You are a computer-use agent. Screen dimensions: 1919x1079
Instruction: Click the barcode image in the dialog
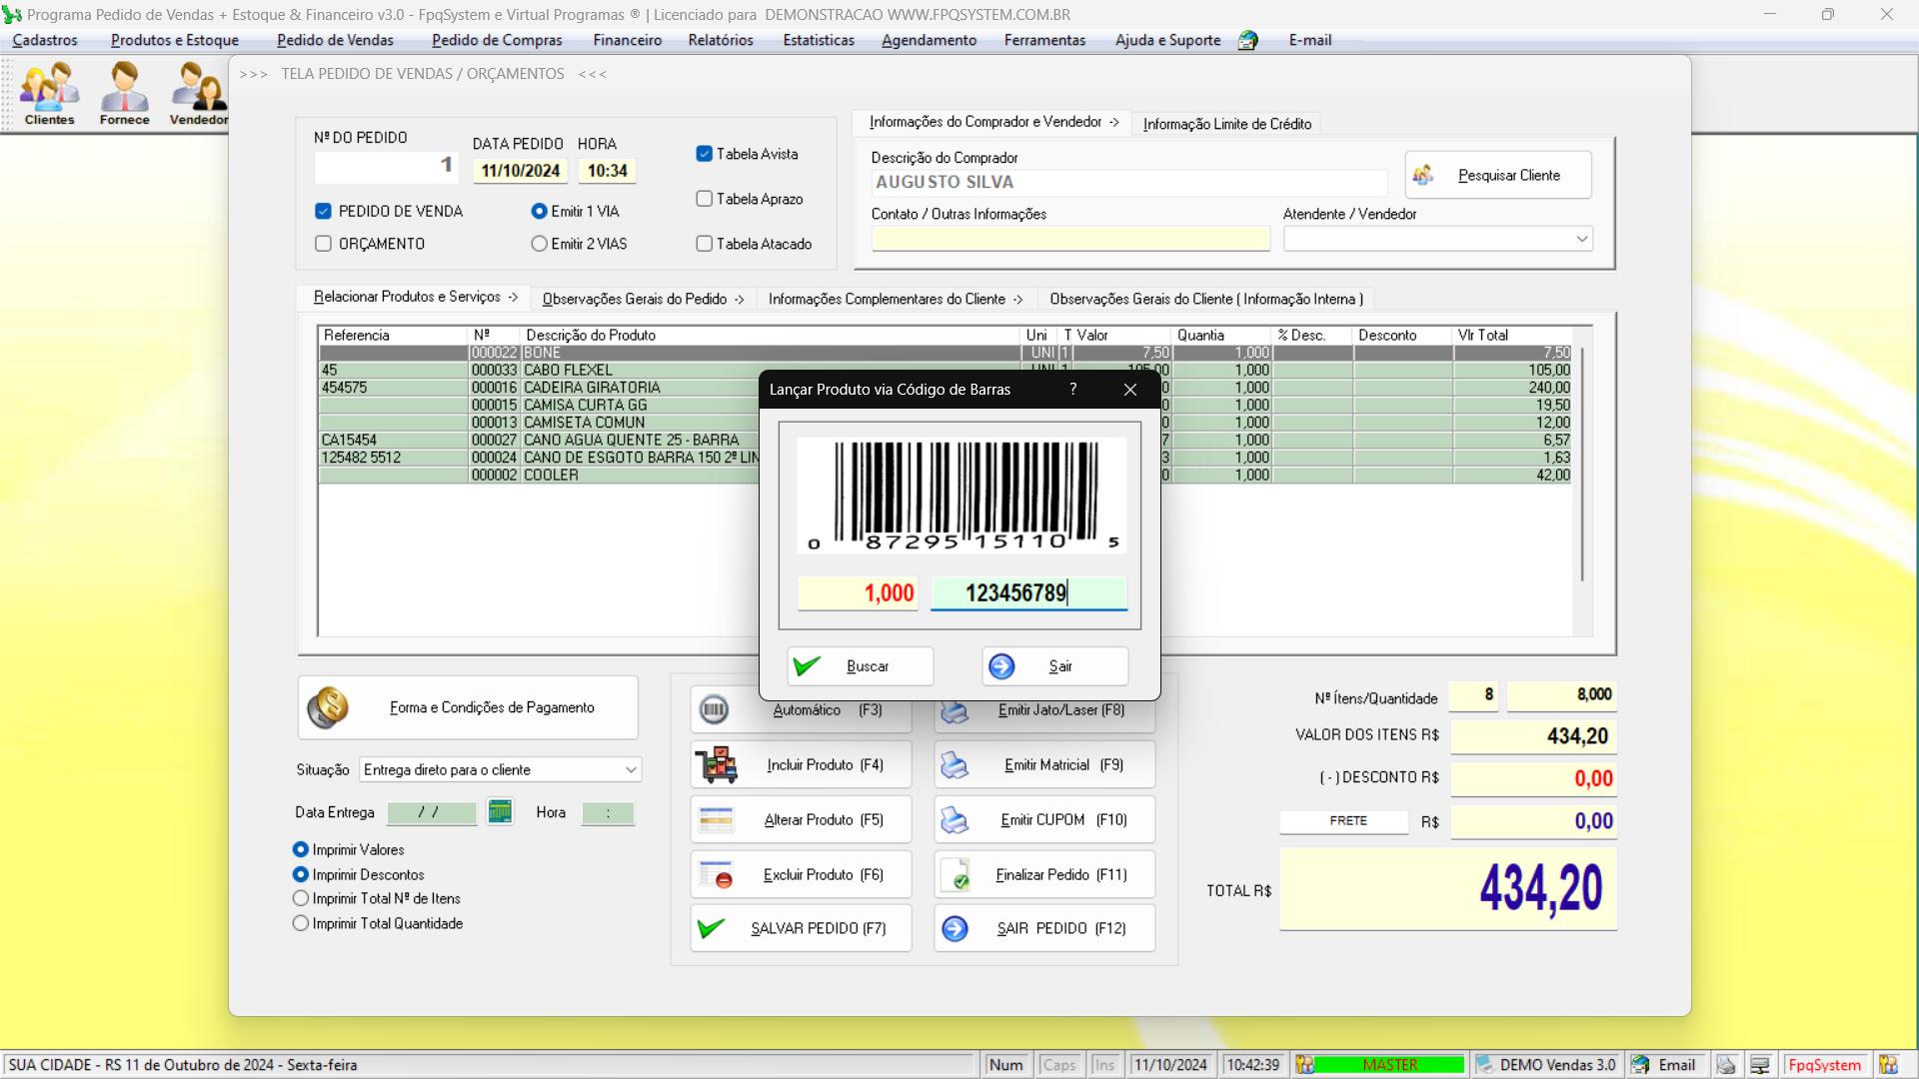[x=961, y=496]
